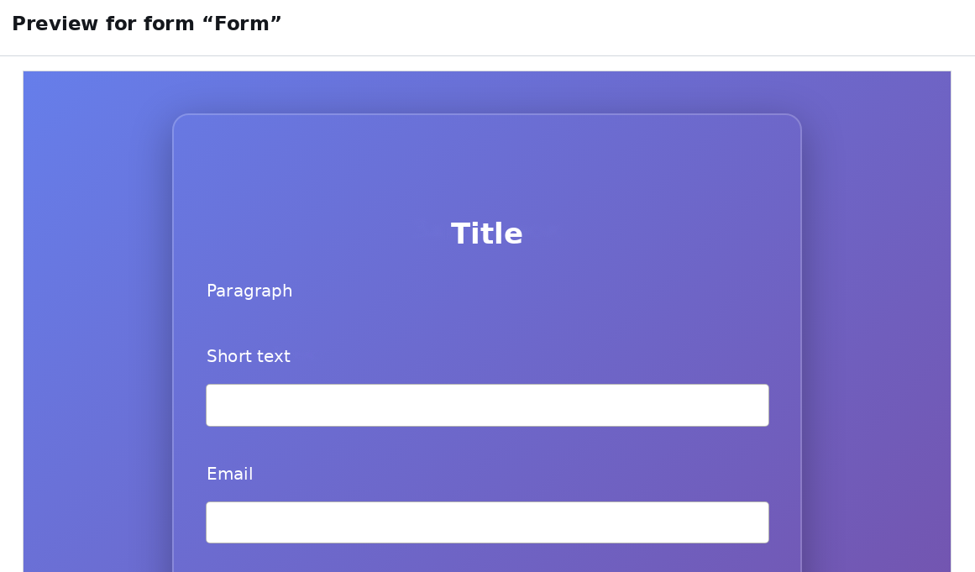The width and height of the screenshot is (975, 572).
Task: Focus the Email input field
Action: 487,522
